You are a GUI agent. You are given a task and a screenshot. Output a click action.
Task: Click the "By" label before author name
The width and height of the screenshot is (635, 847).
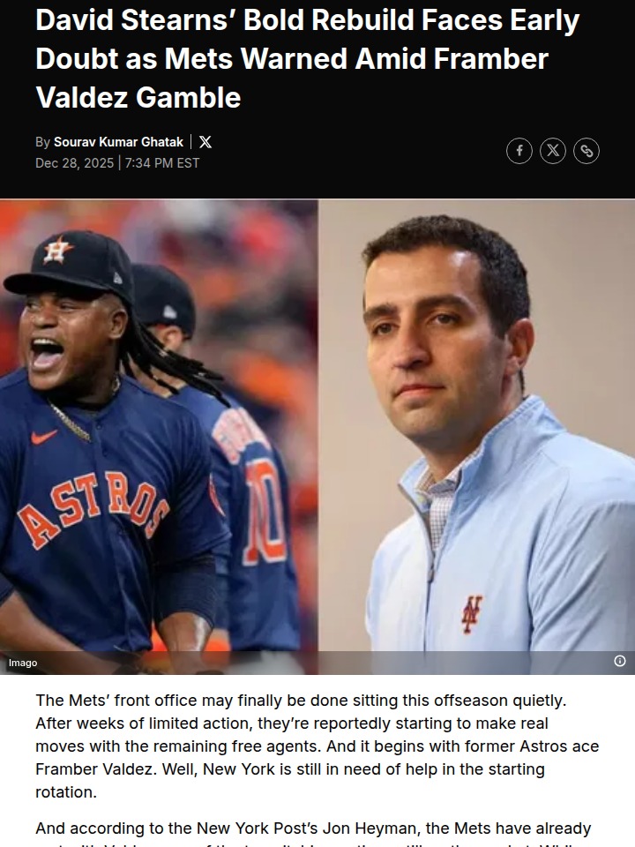(x=42, y=142)
